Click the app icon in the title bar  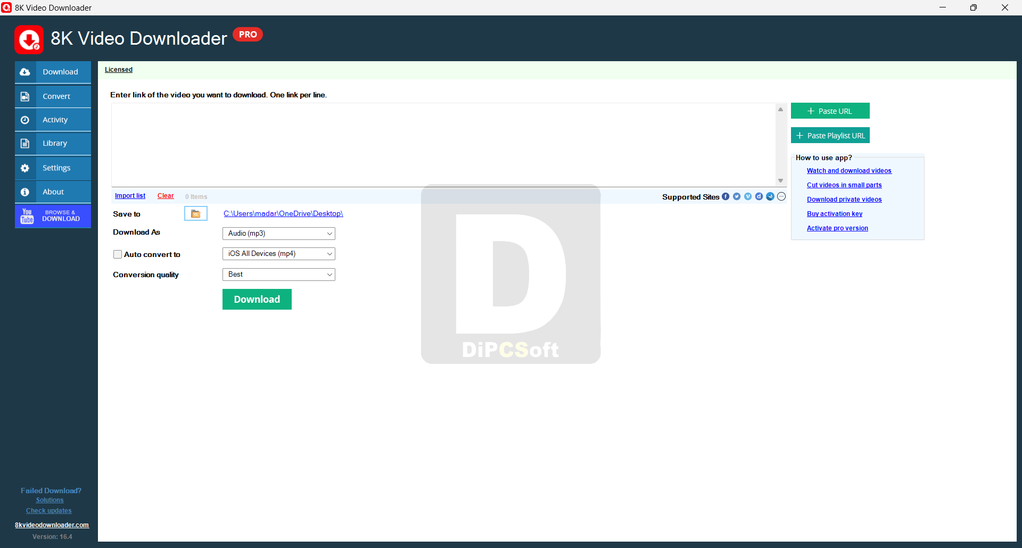pos(6,7)
